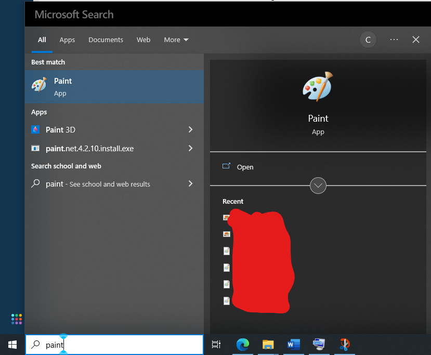431x355 pixels.
Task: Expand the paint web results arrow
Action: [x=190, y=183]
